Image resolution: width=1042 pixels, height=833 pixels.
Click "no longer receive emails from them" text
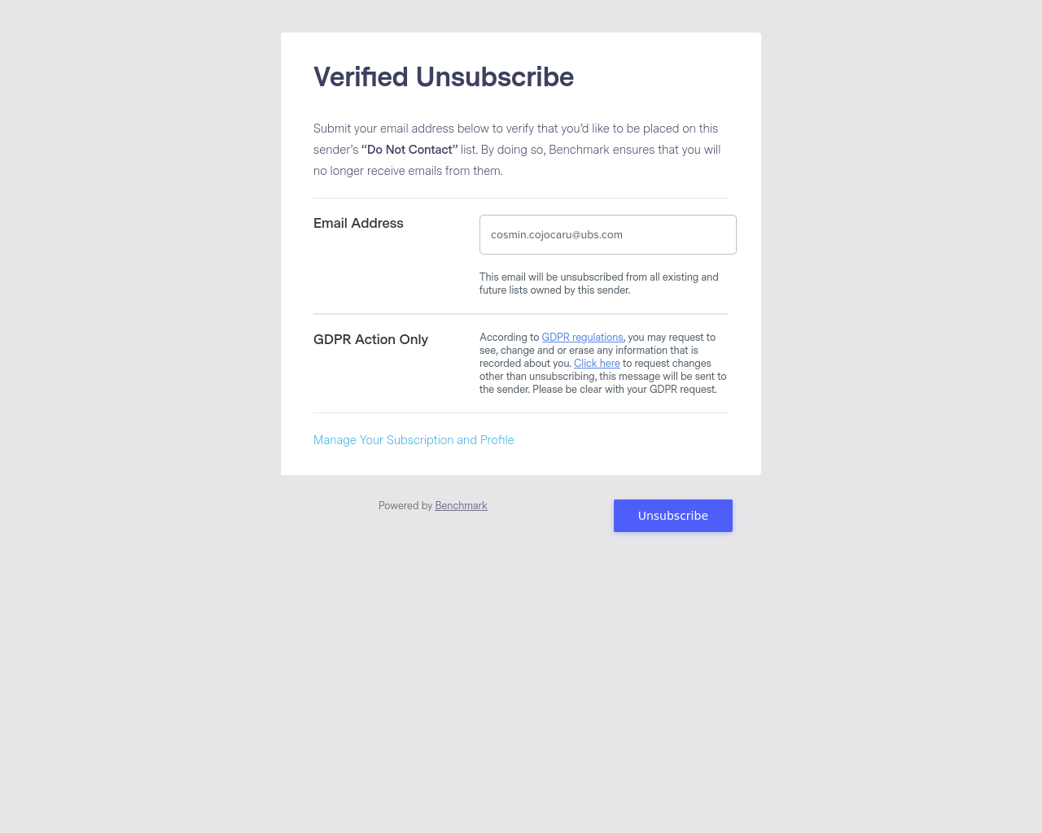(408, 171)
